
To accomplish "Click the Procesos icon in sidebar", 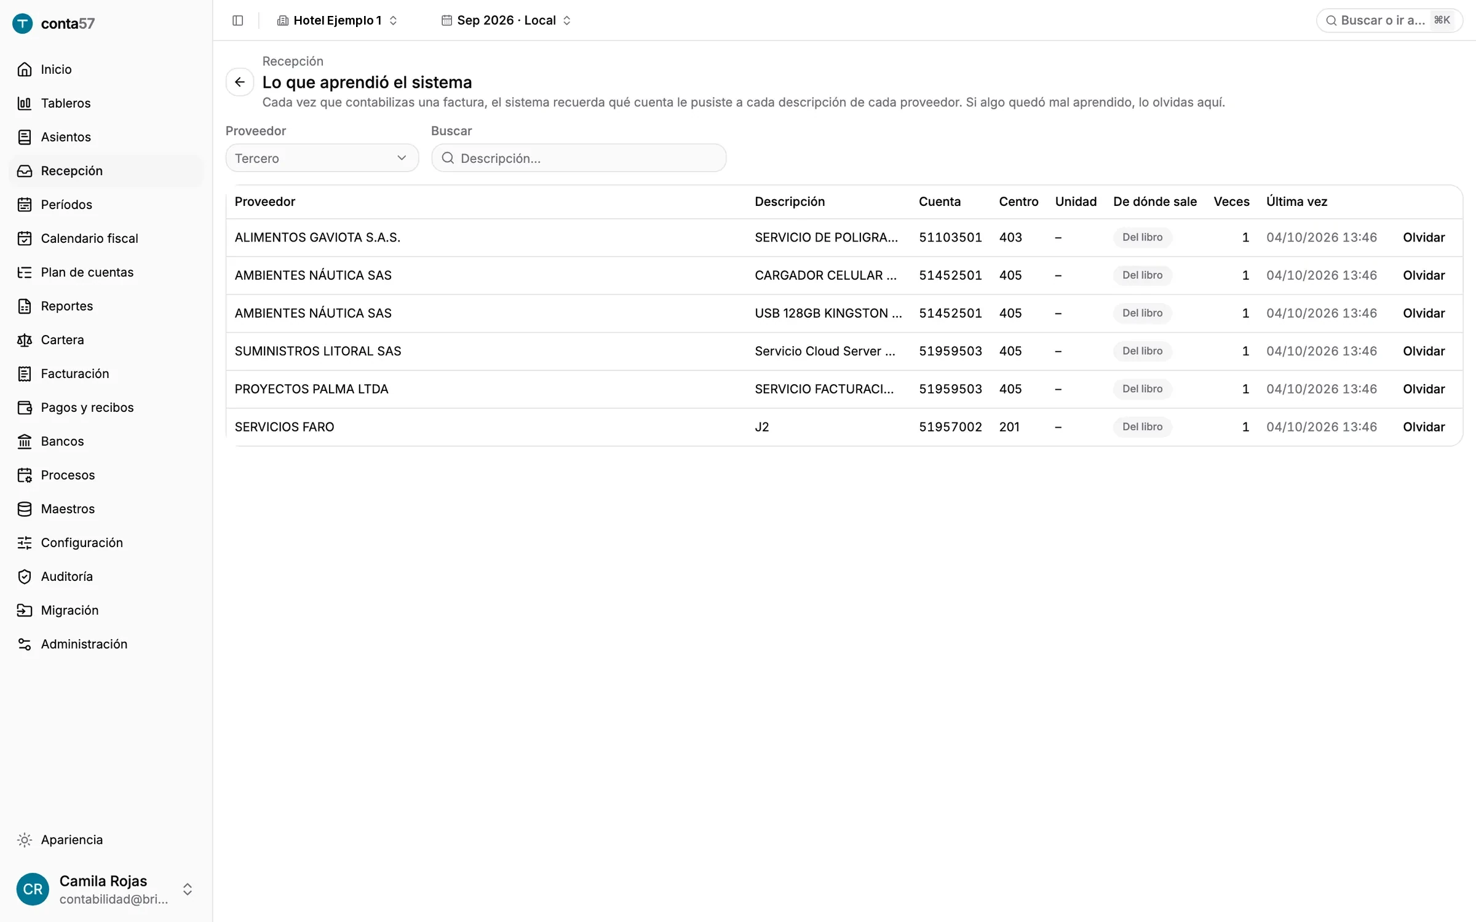I will point(25,475).
